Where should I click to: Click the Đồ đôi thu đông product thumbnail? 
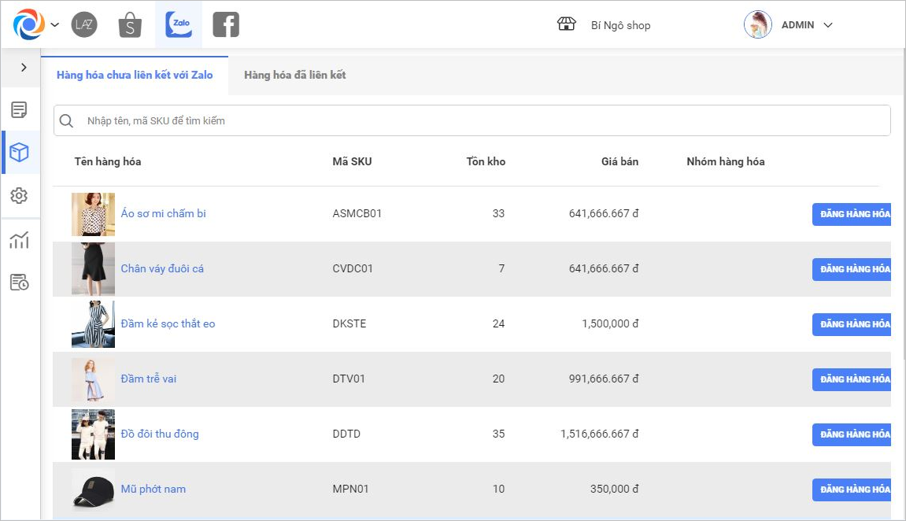pyautogui.click(x=93, y=434)
